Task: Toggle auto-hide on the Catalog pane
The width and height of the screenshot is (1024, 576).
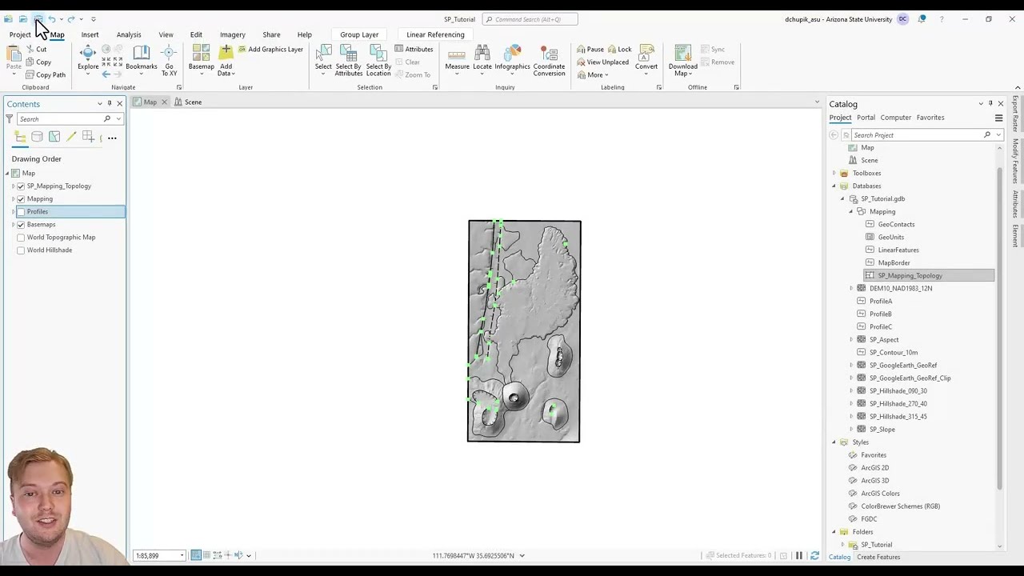Action: click(990, 104)
